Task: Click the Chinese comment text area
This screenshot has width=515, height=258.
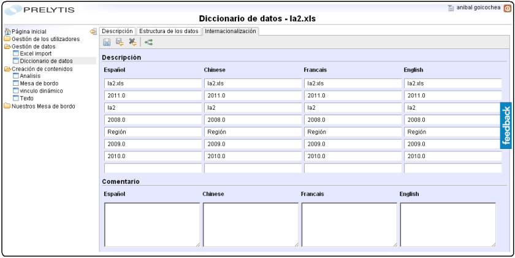Action: (251, 224)
